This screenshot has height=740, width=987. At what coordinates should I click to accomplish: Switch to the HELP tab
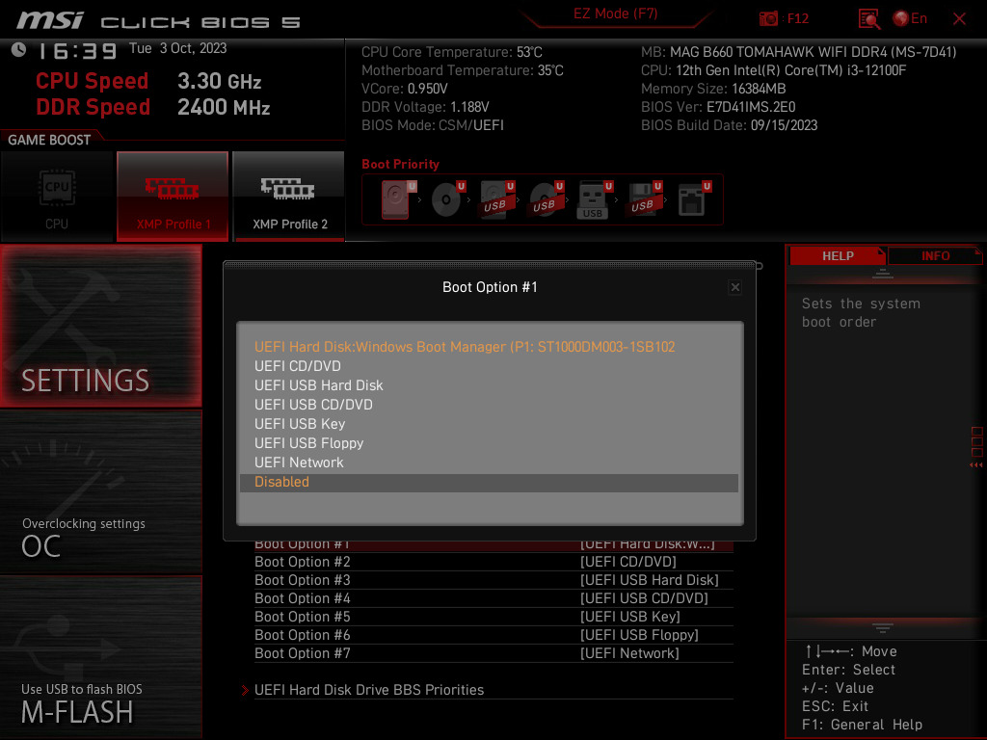(838, 256)
